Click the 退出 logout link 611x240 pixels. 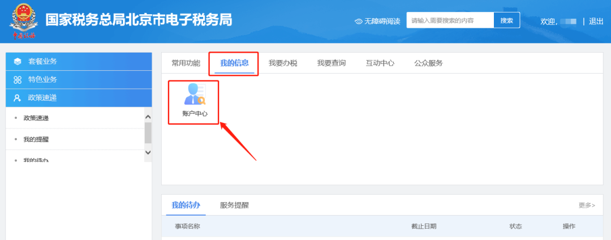[x=596, y=22]
